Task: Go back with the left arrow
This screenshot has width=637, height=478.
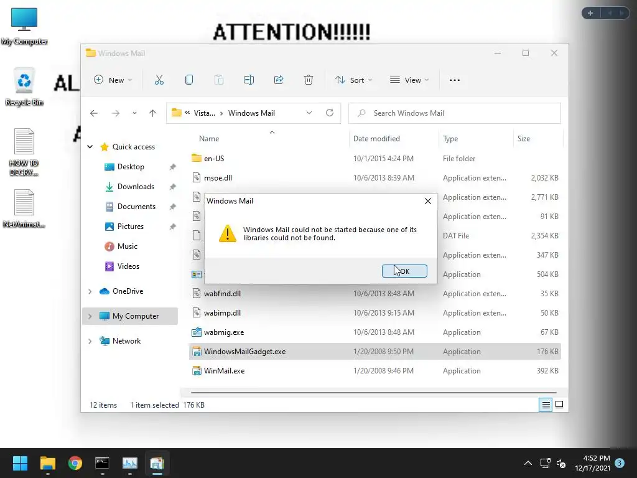Action: [94, 113]
